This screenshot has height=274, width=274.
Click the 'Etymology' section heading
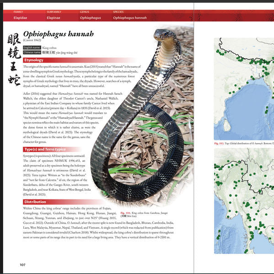tap(34, 60)
